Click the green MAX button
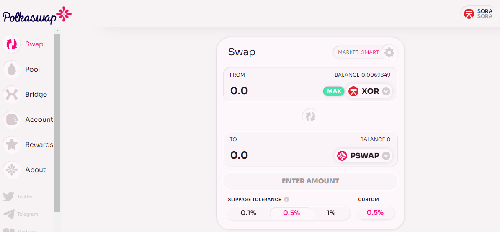This screenshot has width=500, height=232. [x=334, y=91]
